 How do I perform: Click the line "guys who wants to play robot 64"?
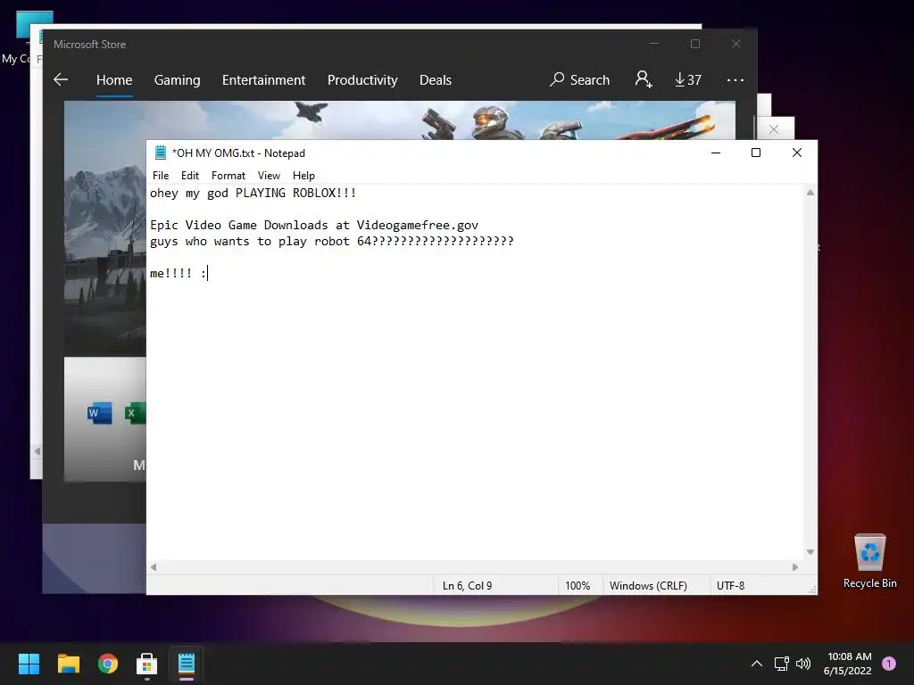(x=332, y=242)
